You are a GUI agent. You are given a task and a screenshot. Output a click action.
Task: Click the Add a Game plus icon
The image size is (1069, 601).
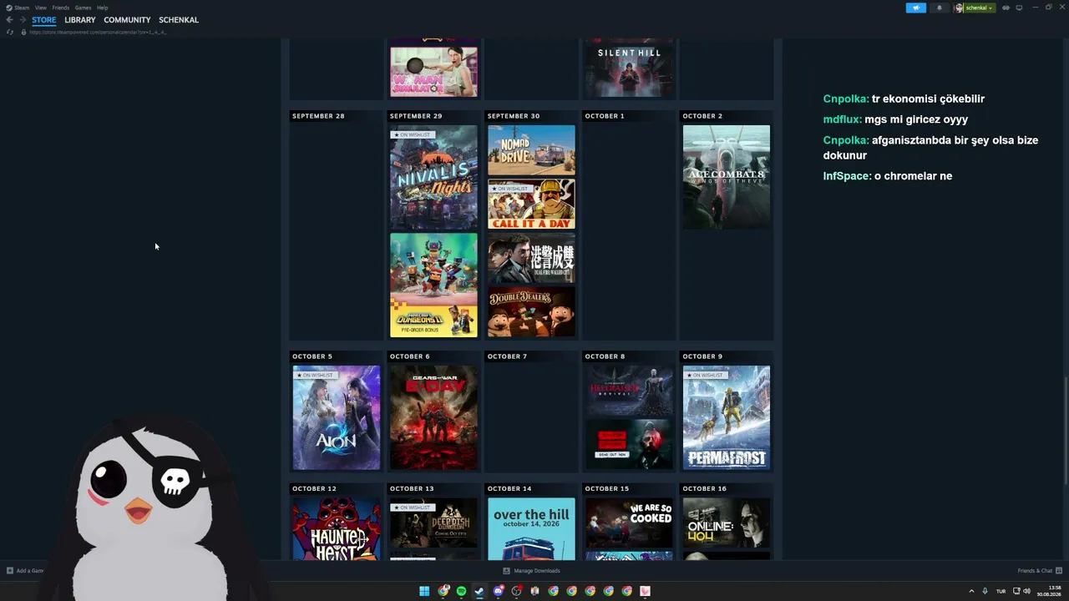(10, 571)
